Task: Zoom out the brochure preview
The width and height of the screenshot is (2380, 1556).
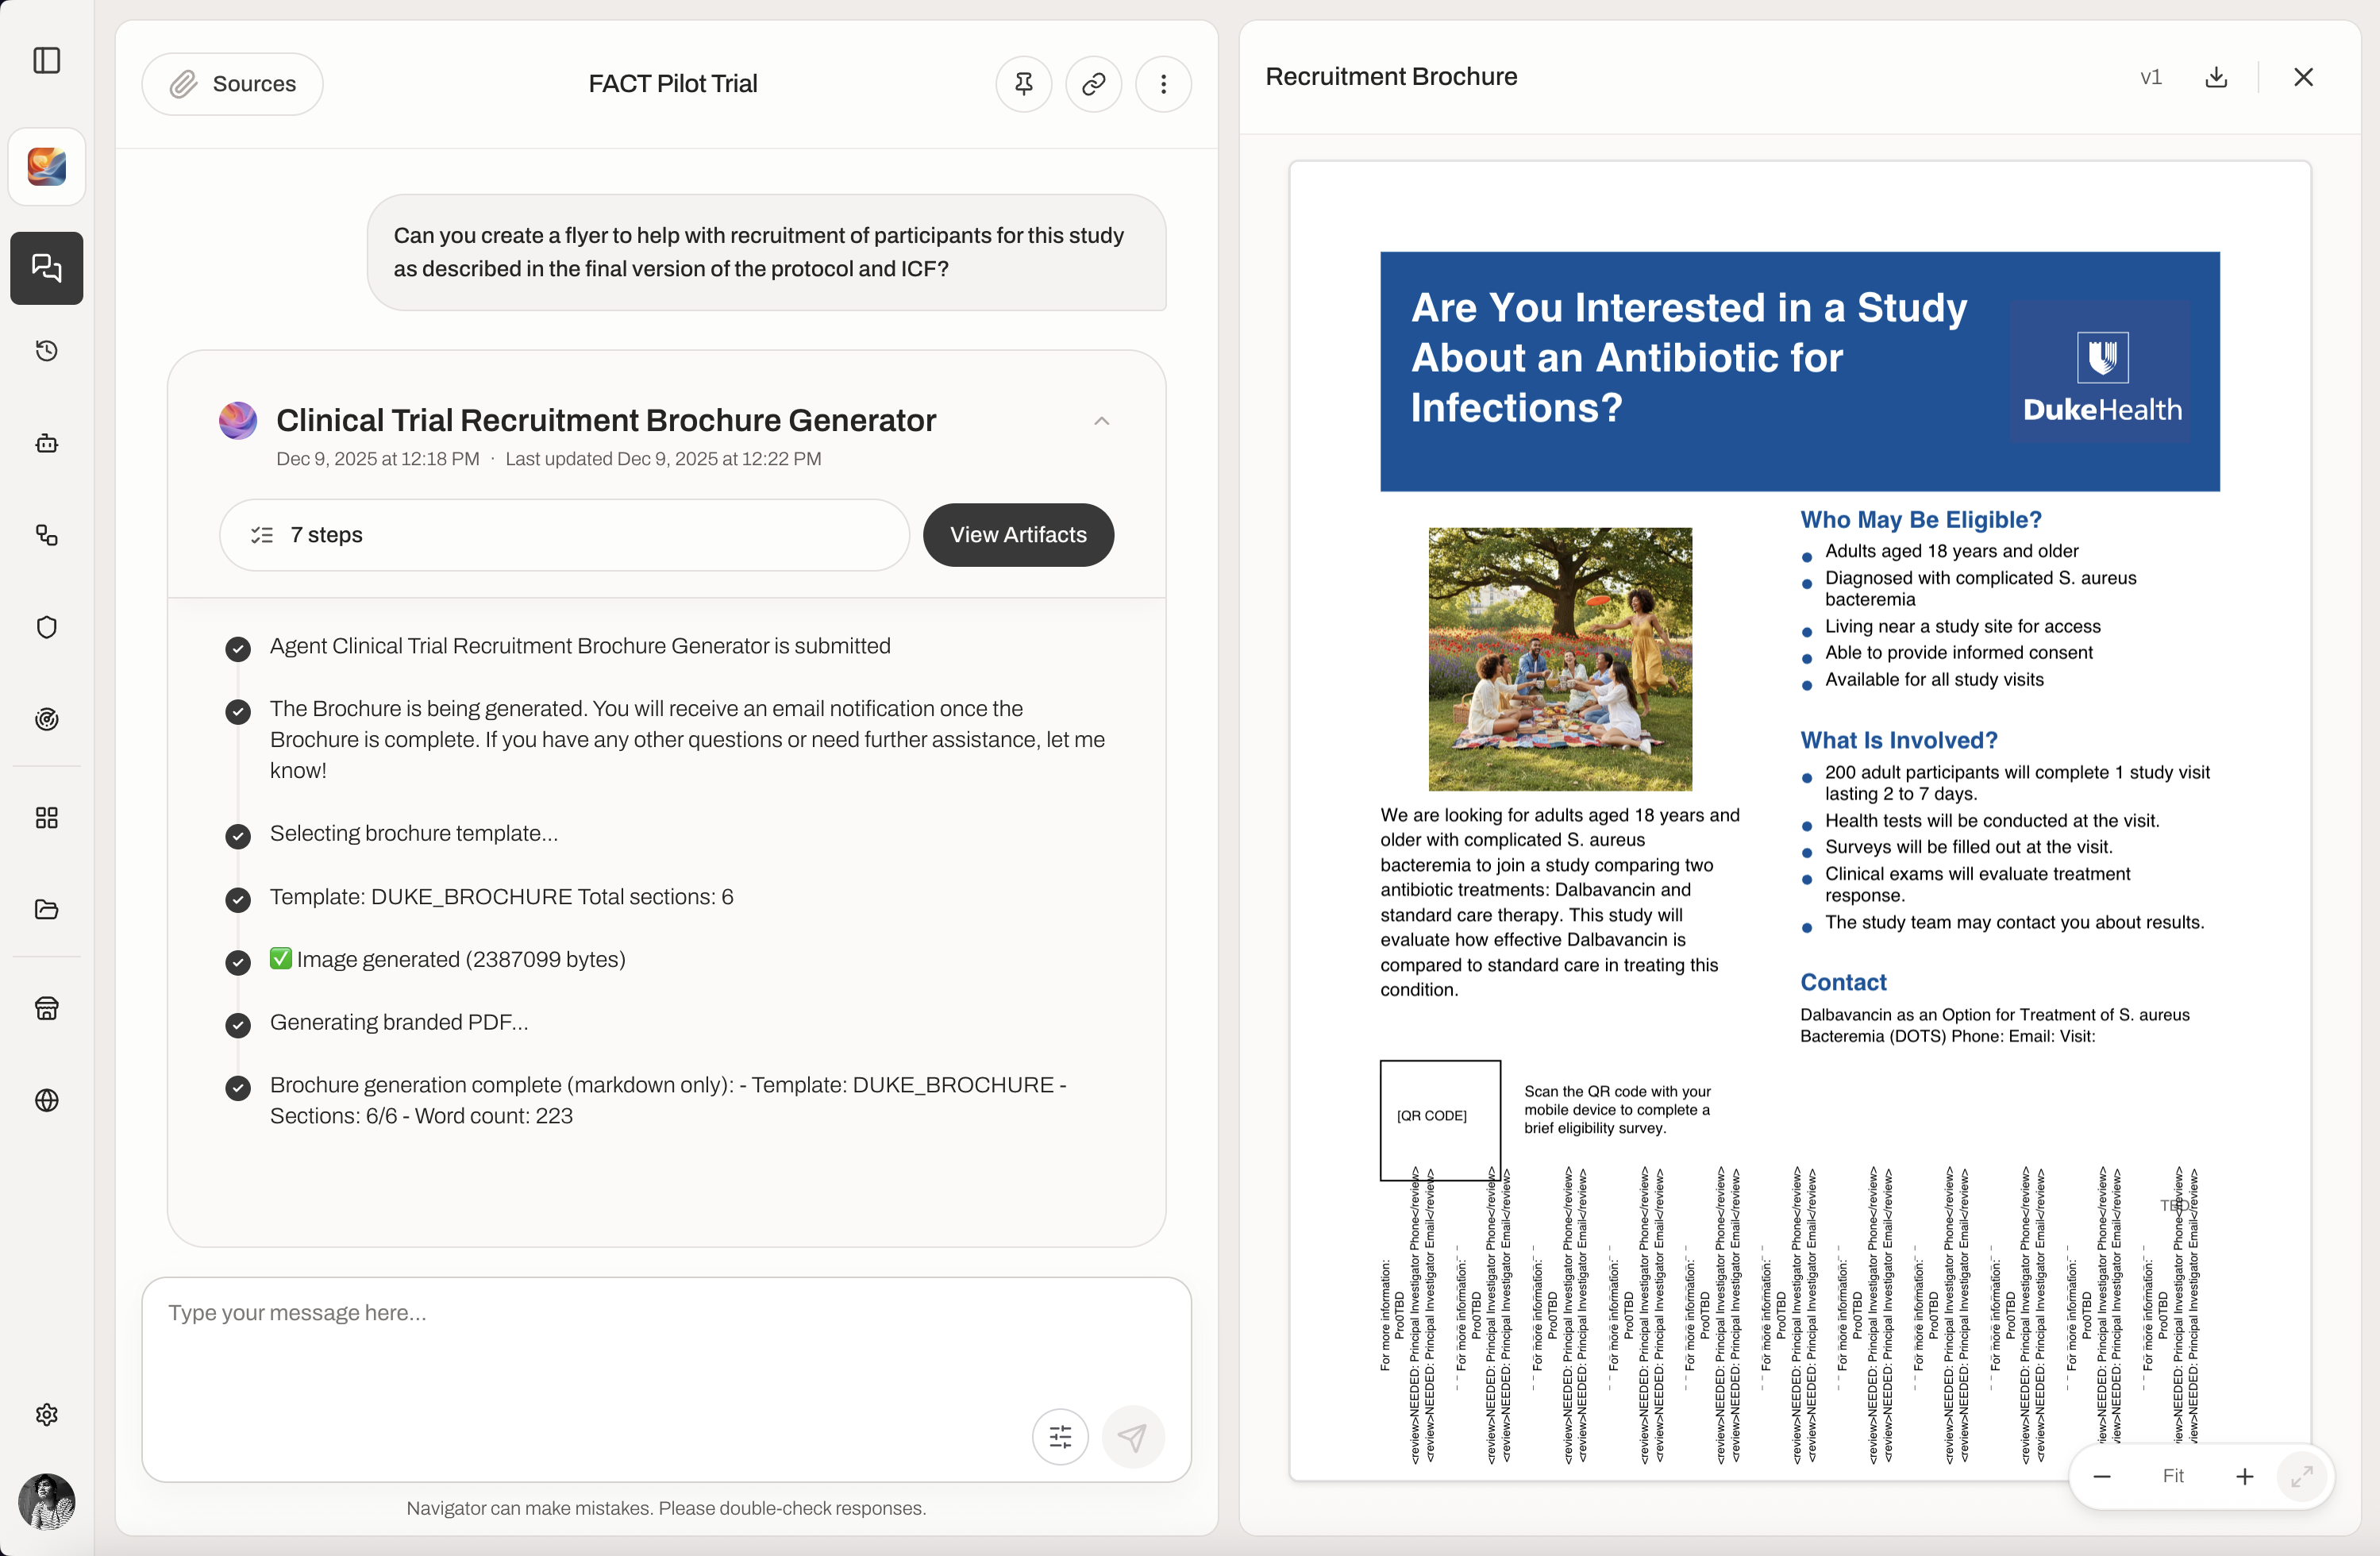Action: [2102, 1476]
